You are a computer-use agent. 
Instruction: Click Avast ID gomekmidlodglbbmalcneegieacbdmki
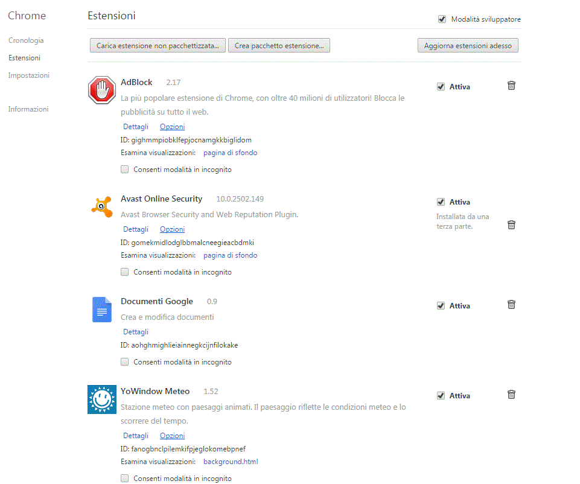click(187, 243)
